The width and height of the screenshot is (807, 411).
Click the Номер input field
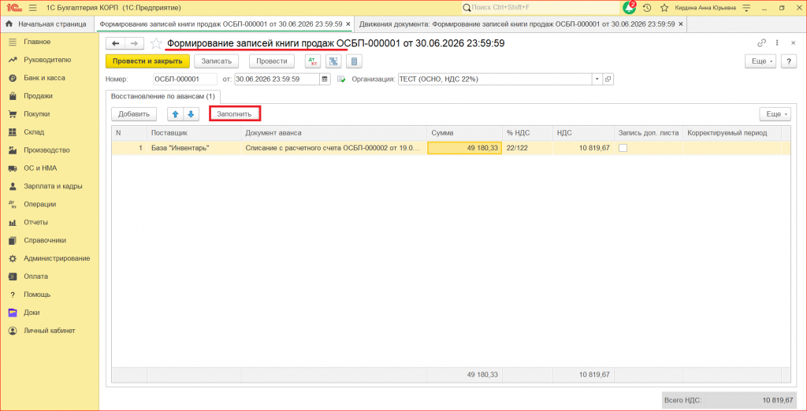click(185, 80)
